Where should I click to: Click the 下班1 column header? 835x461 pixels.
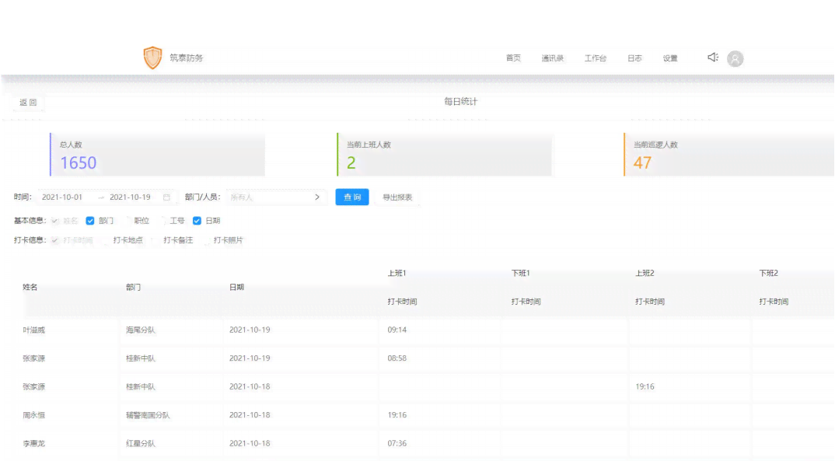[520, 273]
